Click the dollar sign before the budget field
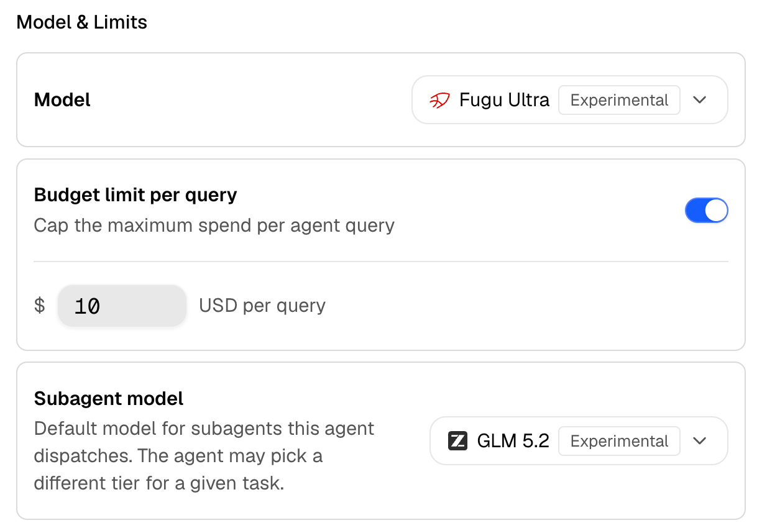 pos(40,306)
